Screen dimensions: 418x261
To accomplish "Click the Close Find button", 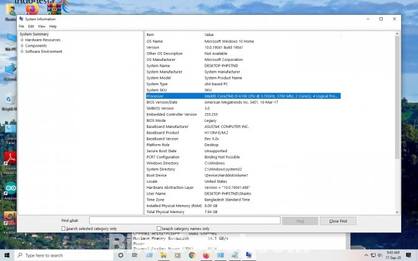I will (x=338, y=221).
